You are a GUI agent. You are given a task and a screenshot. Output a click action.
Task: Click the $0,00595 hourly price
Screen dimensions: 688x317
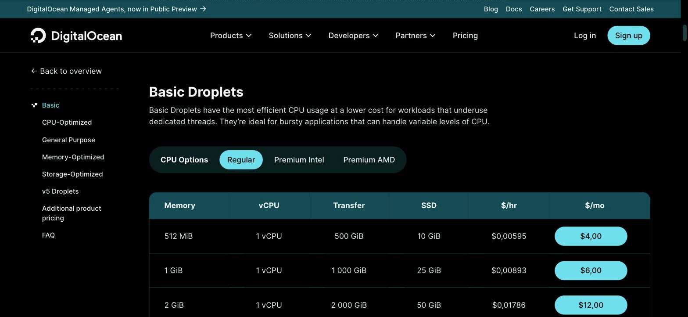[509, 236]
